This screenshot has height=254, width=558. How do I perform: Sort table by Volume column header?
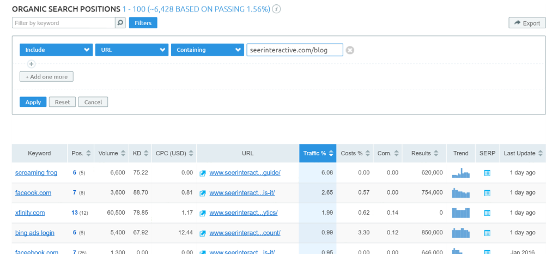pyautogui.click(x=112, y=153)
